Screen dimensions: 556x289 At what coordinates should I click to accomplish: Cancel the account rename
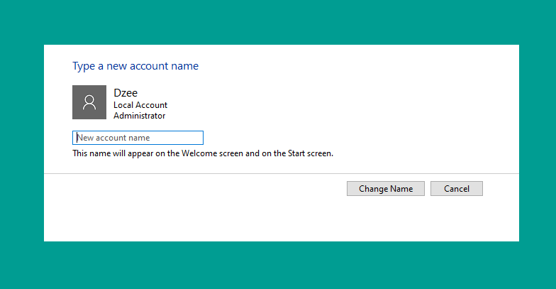(x=457, y=189)
